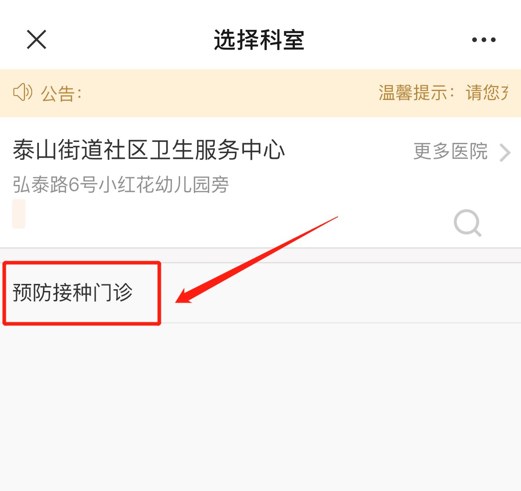Select 预防接种门诊 department
Image resolution: width=521 pixels, height=491 pixels.
click(x=72, y=292)
